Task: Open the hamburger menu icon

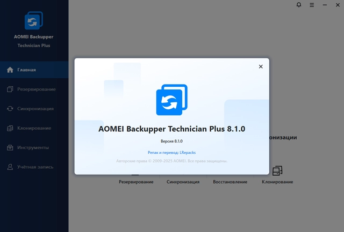Action: point(312,5)
